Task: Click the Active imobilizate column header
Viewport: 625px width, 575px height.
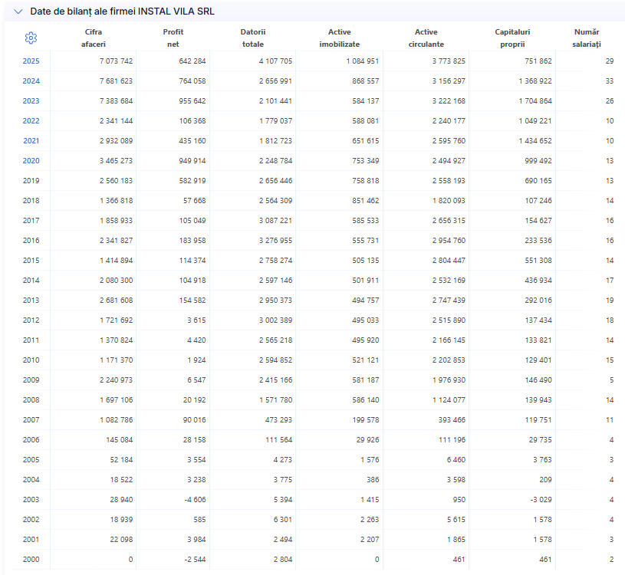Action: [x=340, y=38]
